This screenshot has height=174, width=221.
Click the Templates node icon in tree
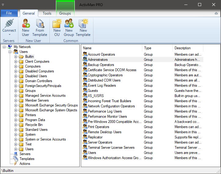pyautogui.click(x=16, y=159)
